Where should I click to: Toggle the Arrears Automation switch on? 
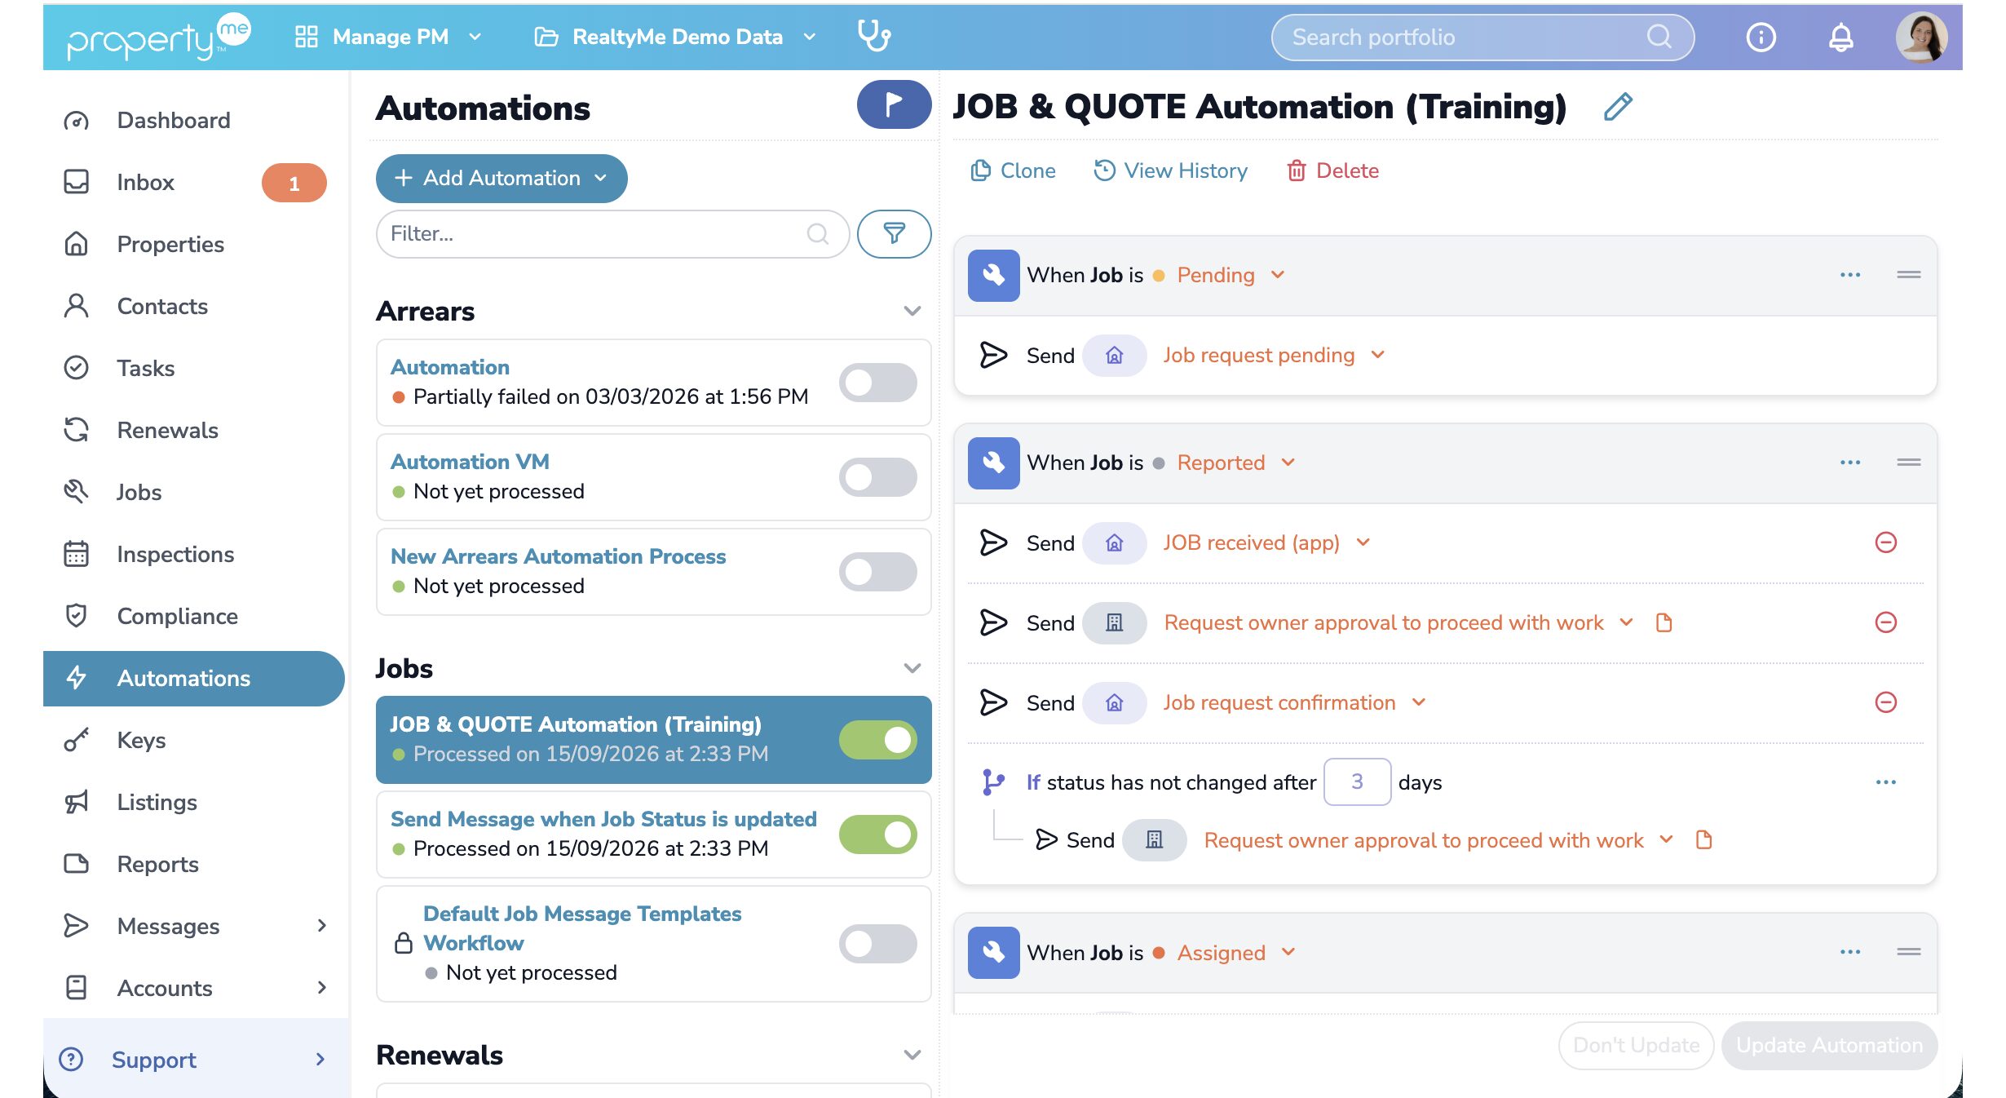pyautogui.click(x=877, y=383)
